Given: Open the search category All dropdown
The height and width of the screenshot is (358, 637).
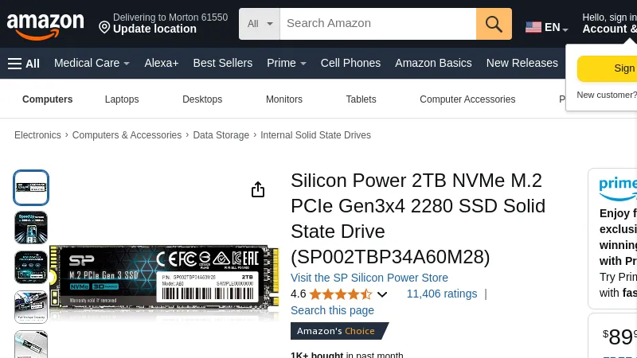Looking at the screenshot, I should pos(260,24).
